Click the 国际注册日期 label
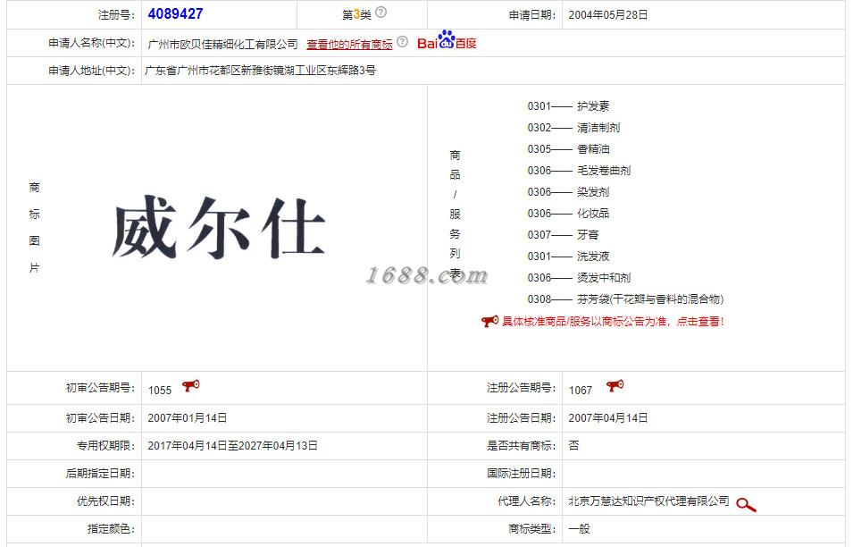The image size is (853, 547). [521, 473]
